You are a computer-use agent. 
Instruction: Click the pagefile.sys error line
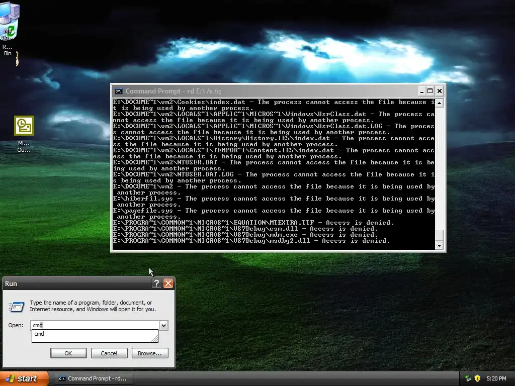[x=274, y=214]
